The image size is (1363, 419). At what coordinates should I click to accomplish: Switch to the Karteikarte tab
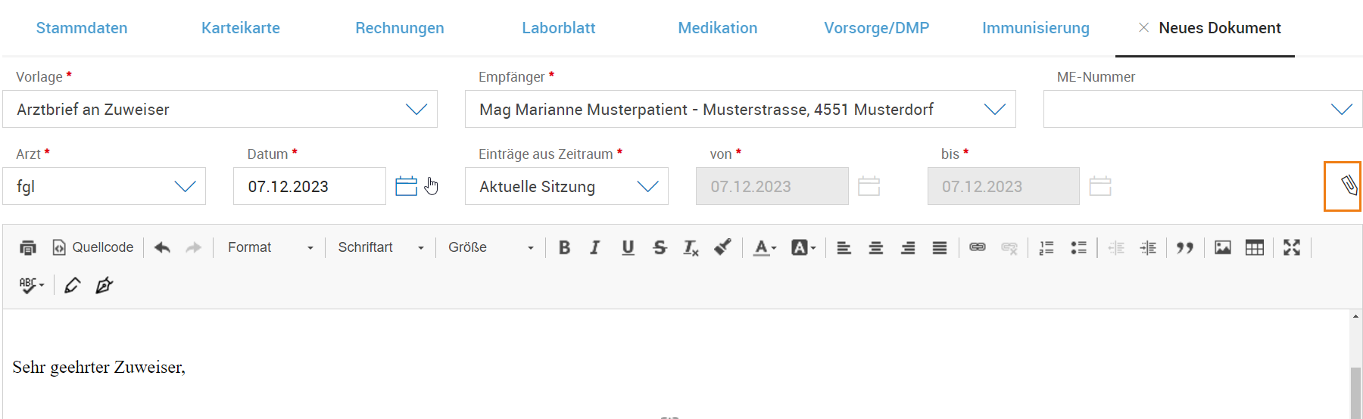(x=241, y=28)
